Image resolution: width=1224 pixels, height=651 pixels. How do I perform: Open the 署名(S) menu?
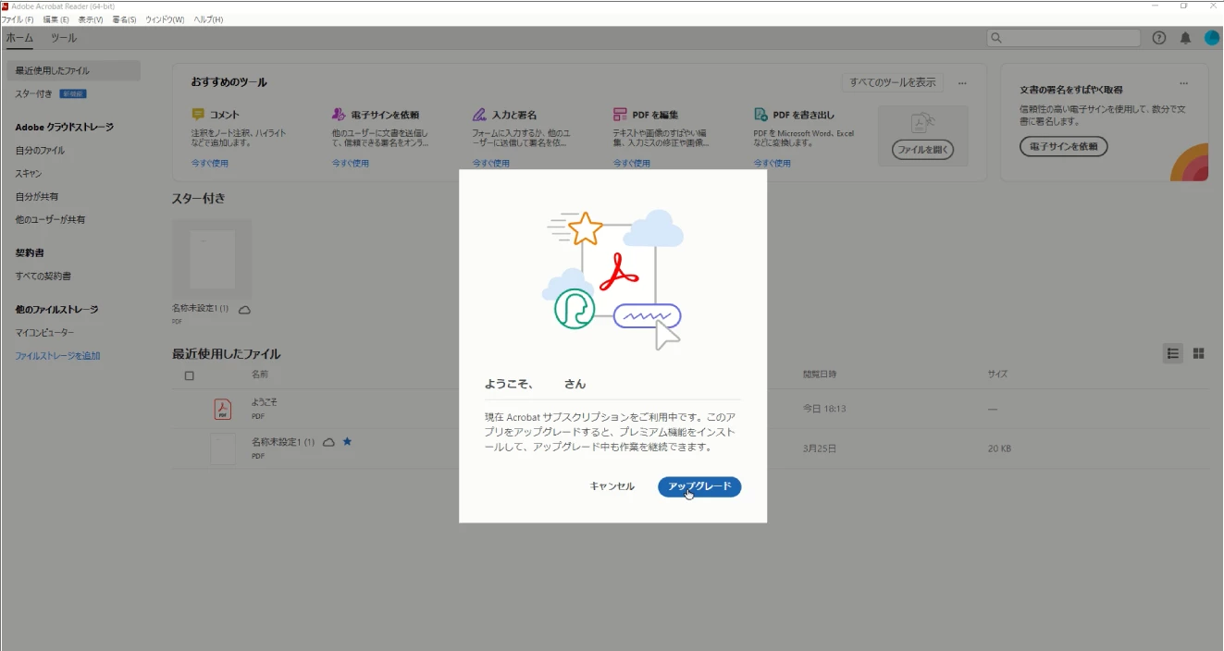click(124, 19)
